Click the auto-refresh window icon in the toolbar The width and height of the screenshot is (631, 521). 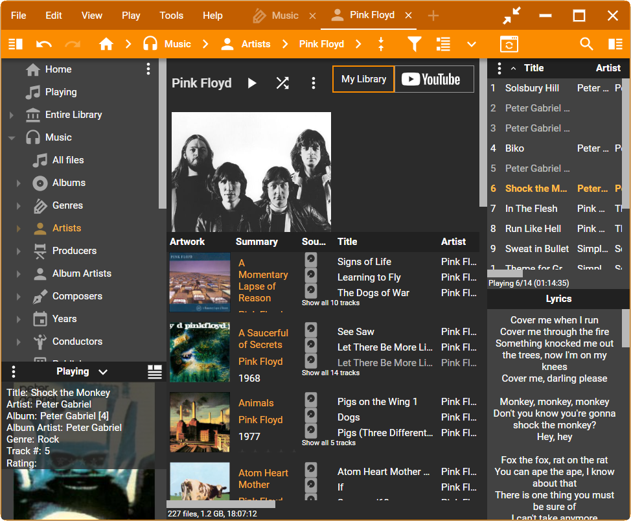pyautogui.click(x=509, y=44)
